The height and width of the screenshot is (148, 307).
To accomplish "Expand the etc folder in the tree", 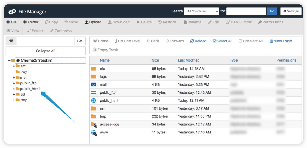I will (x=14, y=66).
